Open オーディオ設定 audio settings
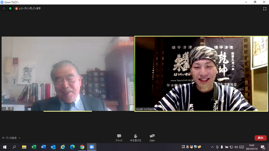 point(9,138)
